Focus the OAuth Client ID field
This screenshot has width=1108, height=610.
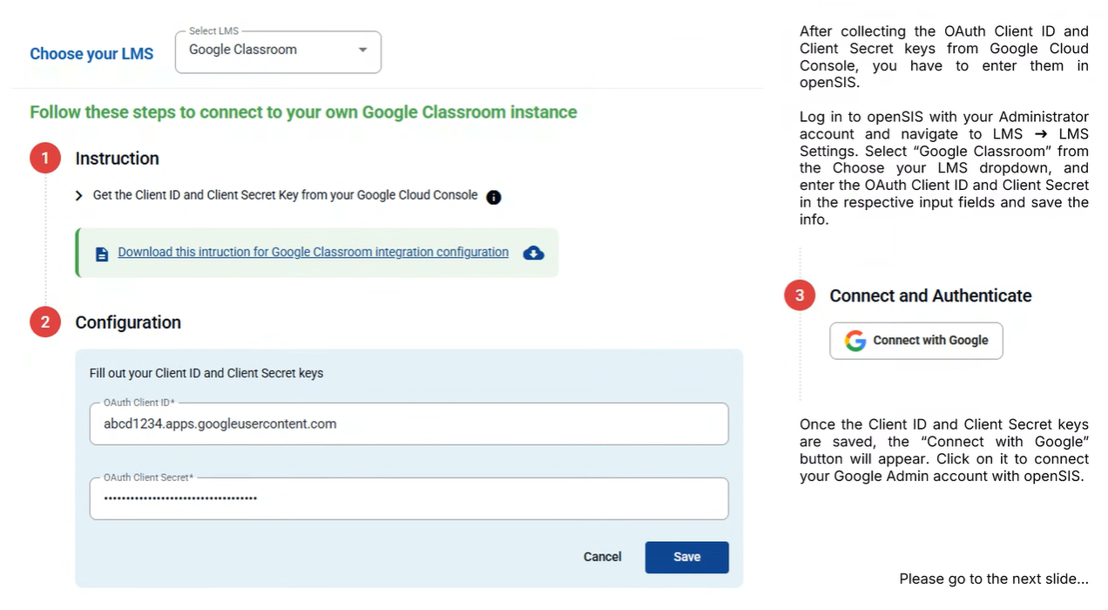click(409, 424)
